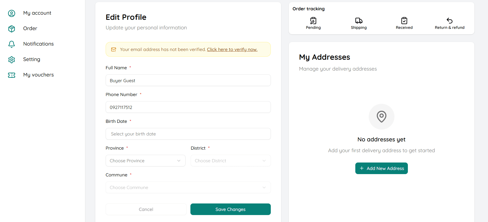Expand the Choose Commune dropdown
This screenshot has height=222, width=488.
click(x=188, y=187)
